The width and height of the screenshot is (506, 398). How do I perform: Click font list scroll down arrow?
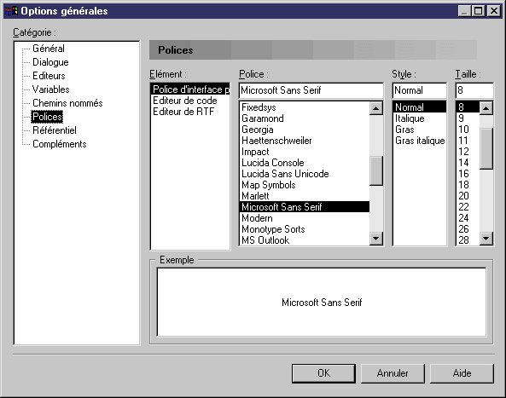(376, 239)
